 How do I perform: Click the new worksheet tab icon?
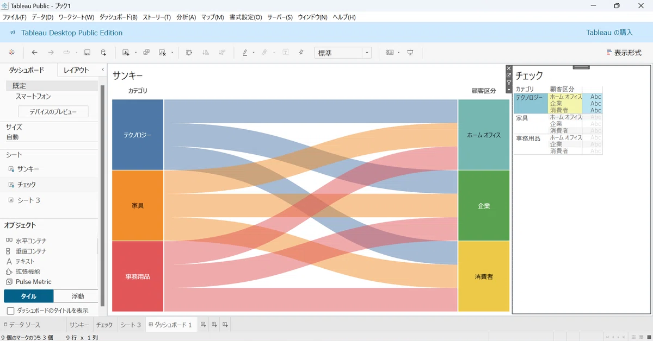(204, 325)
